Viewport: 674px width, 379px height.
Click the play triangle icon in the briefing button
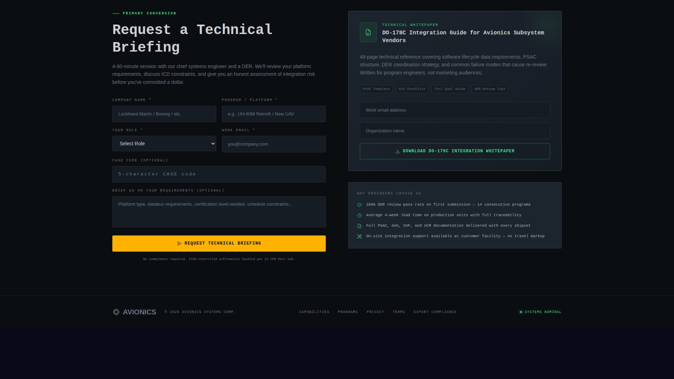180,243
